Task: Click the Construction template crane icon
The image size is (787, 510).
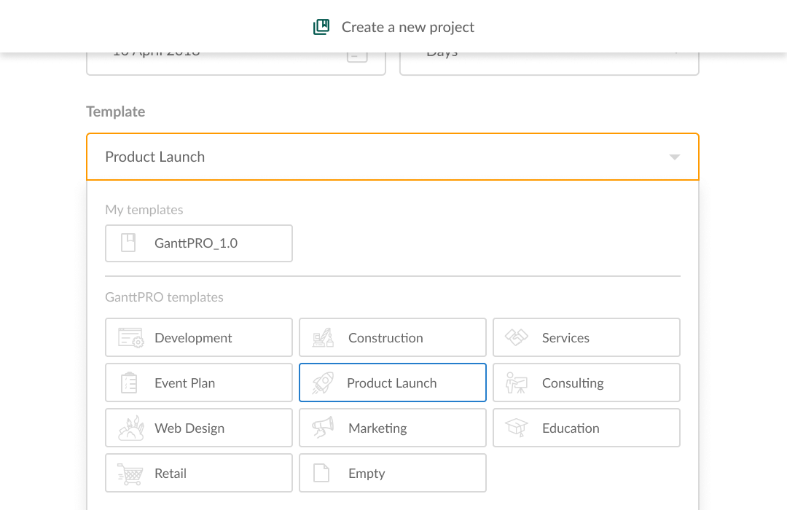Action: pyautogui.click(x=323, y=338)
